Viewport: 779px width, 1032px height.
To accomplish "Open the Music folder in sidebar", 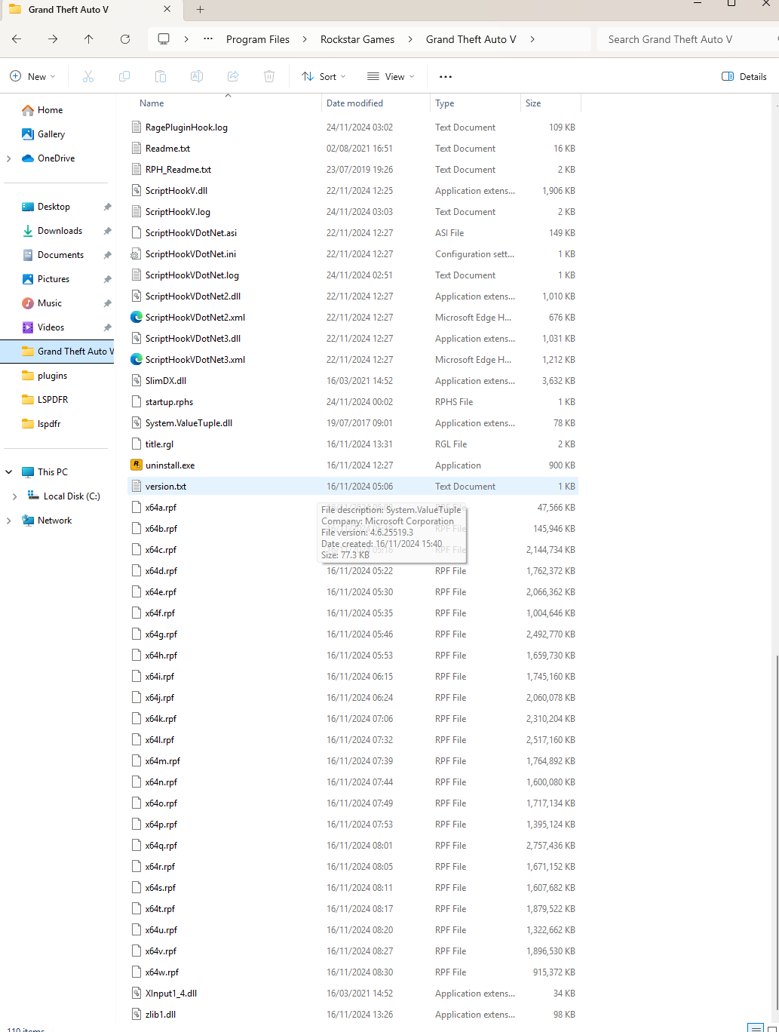I will pyautogui.click(x=50, y=303).
